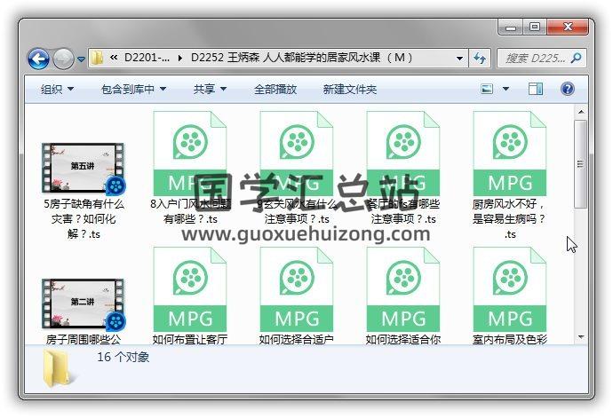Change view with the view icon button
The width and height of the screenshot is (613, 418).
[487, 89]
